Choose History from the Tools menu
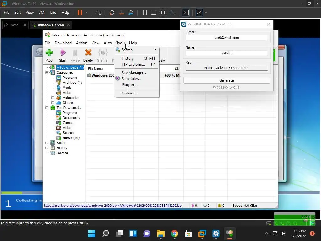321x241 pixels. [137, 58]
